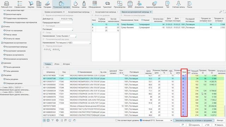Open the Чат section
The height and width of the screenshot is (127, 226).
(168, 5)
